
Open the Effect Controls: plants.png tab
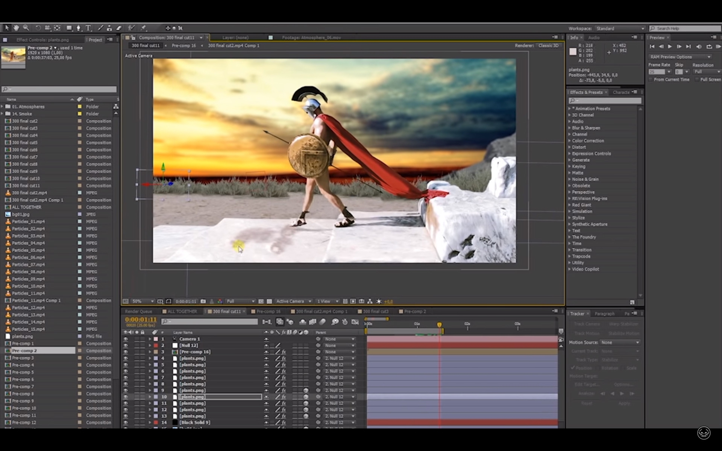[42, 40]
